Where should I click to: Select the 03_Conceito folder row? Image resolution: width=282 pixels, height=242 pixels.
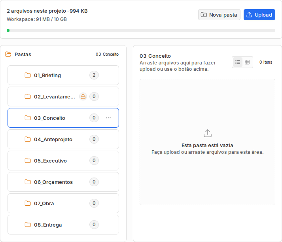63,118
